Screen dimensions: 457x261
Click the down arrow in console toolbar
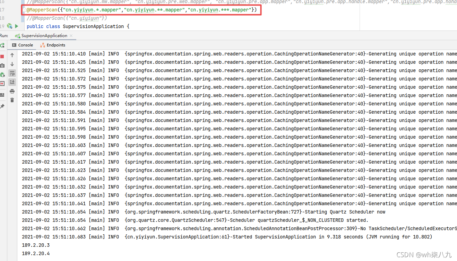point(12,64)
